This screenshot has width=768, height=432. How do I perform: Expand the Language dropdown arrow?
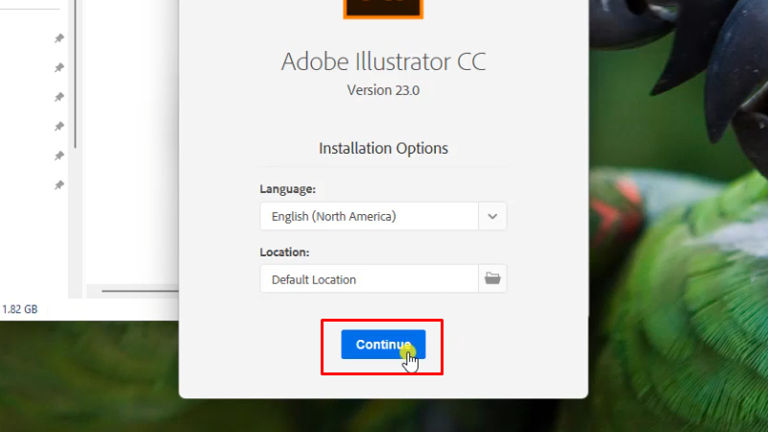tap(492, 216)
